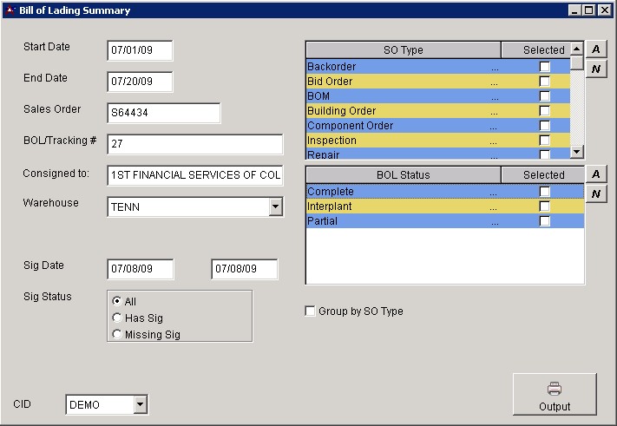Screen dimensions: 617x426
Task: Select the Missing Sig radio option
Action: point(117,334)
